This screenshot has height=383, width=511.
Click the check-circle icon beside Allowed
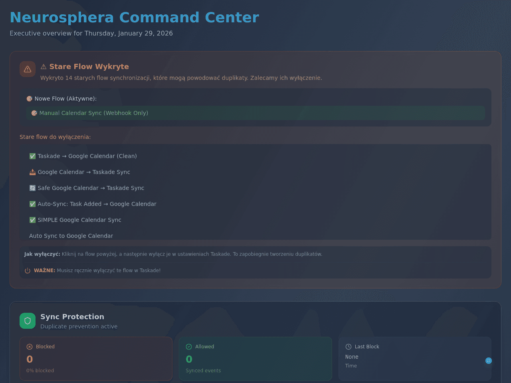pos(189,347)
